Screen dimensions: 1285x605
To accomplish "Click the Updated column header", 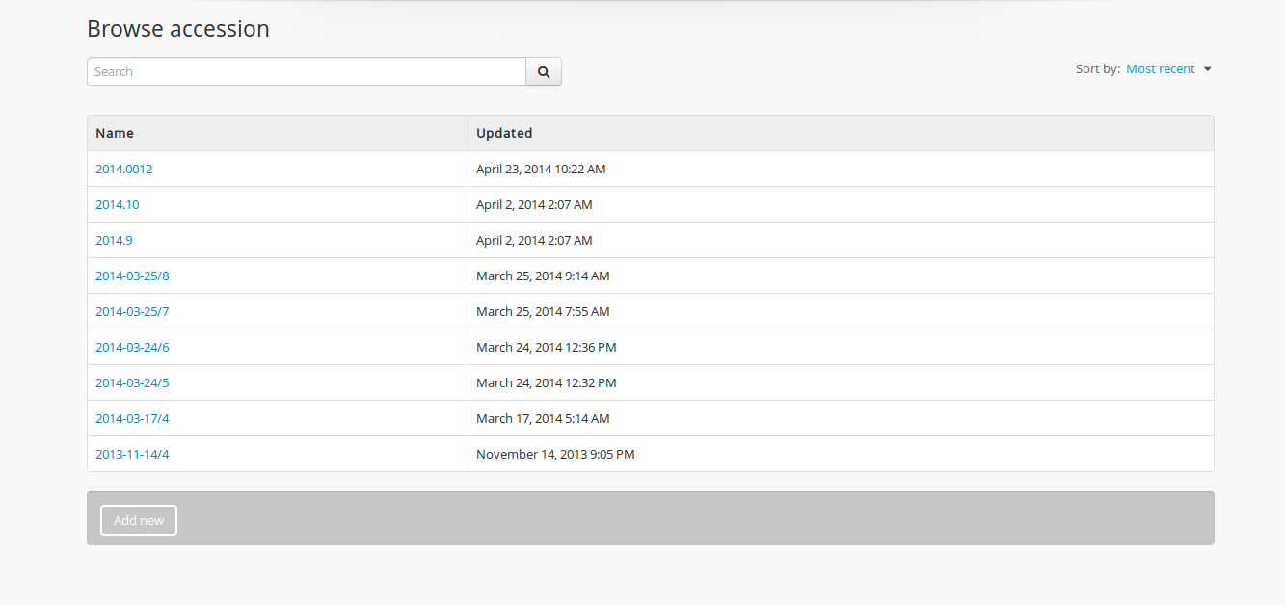I will [x=504, y=133].
